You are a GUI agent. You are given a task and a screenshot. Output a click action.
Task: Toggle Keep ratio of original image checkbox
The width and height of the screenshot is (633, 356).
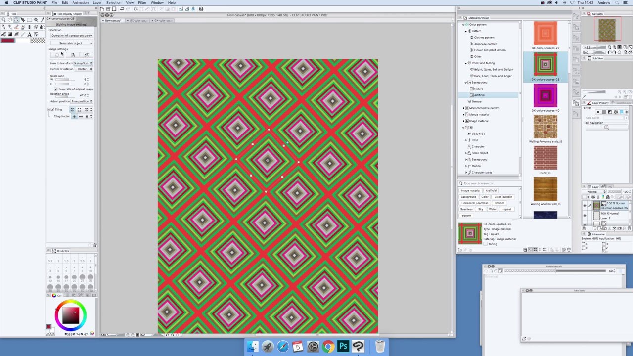pos(56,89)
